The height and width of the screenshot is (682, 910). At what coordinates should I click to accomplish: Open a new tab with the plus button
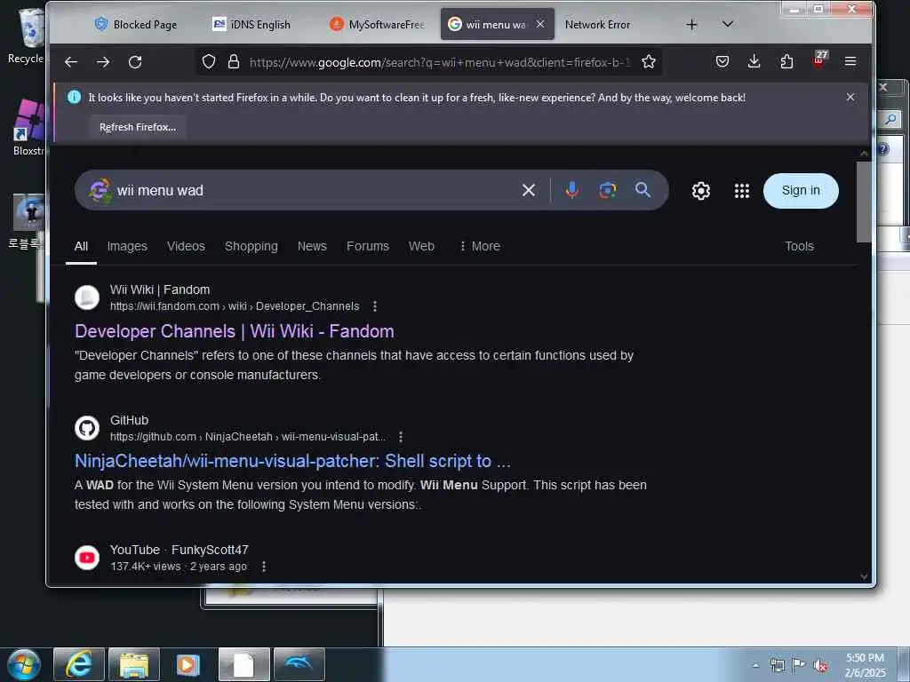tap(691, 25)
